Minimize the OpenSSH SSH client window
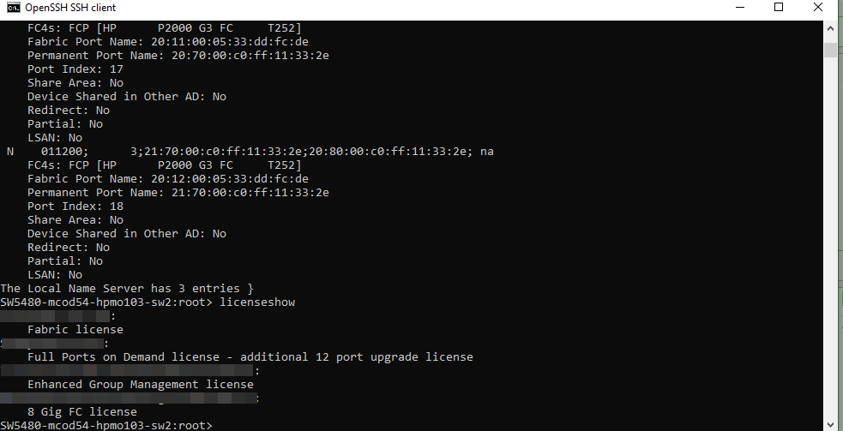This screenshot has height=431, width=843. (x=740, y=8)
